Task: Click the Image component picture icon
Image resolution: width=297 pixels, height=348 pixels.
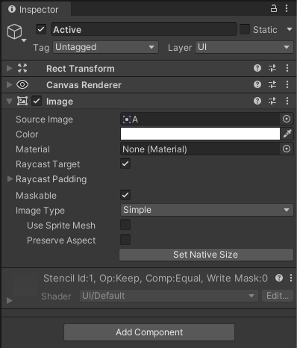Action: (22, 101)
